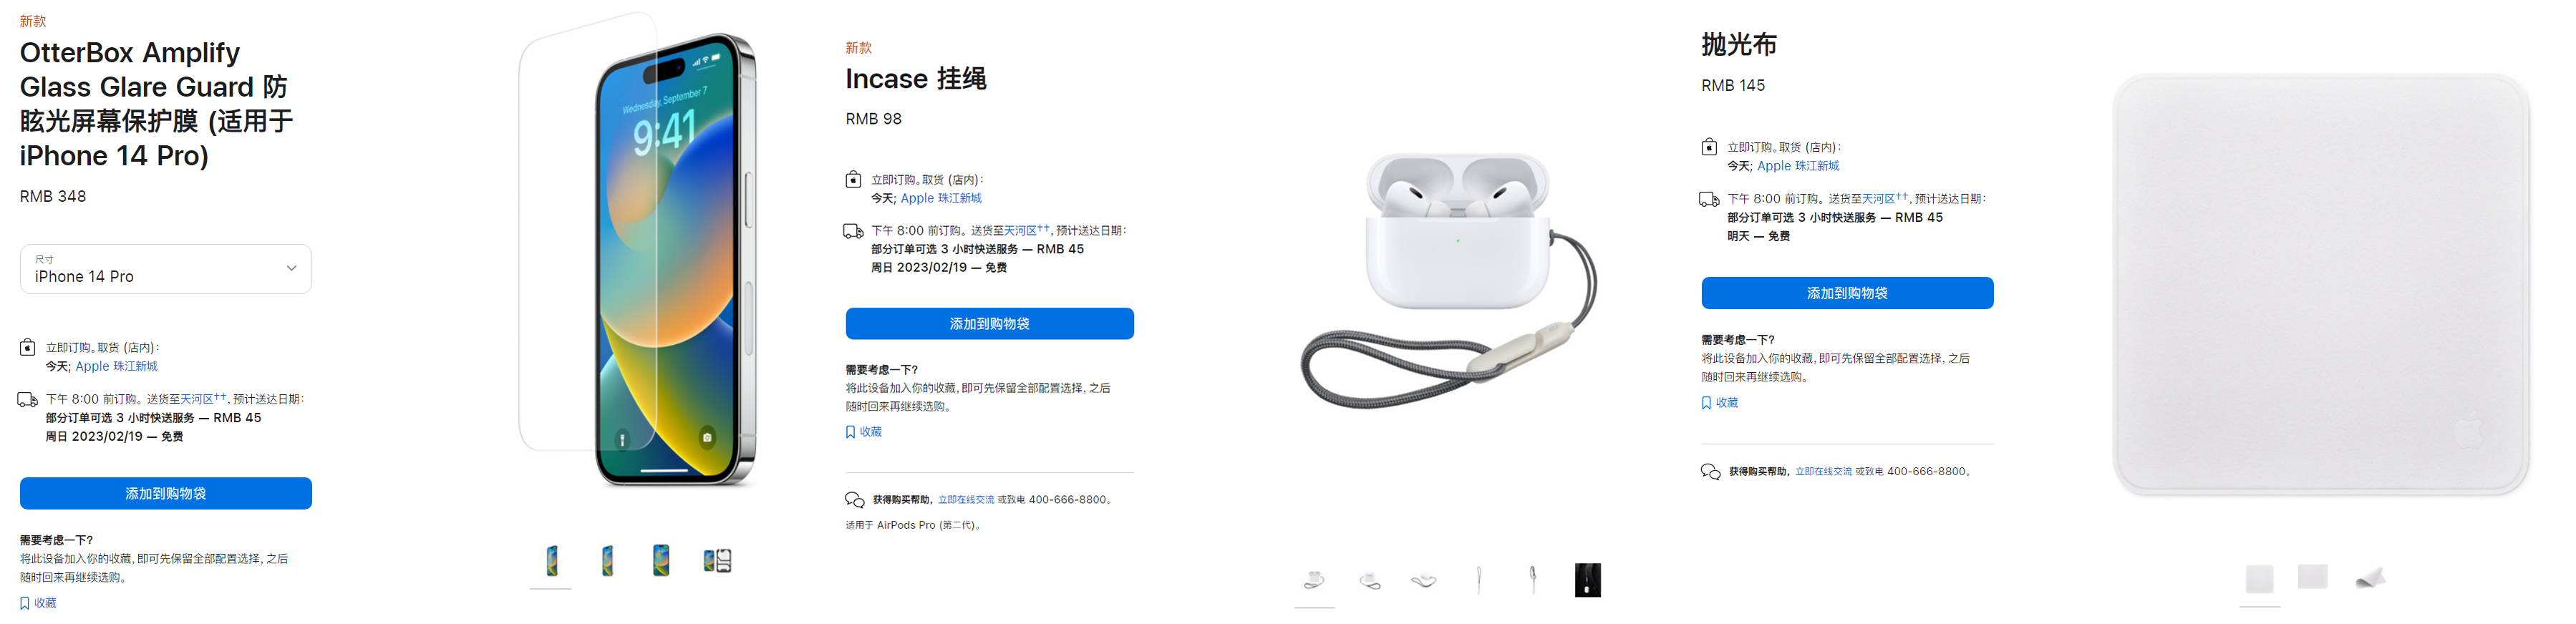Click delivery truck icon for polishing cloth
The width and height of the screenshot is (2576, 624).
click(1710, 200)
